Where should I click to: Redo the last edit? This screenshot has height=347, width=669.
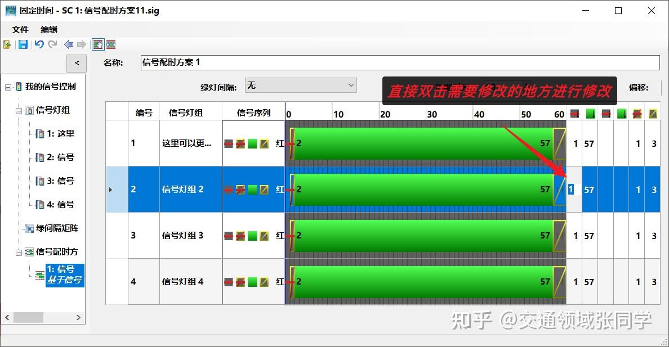coord(52,44)
